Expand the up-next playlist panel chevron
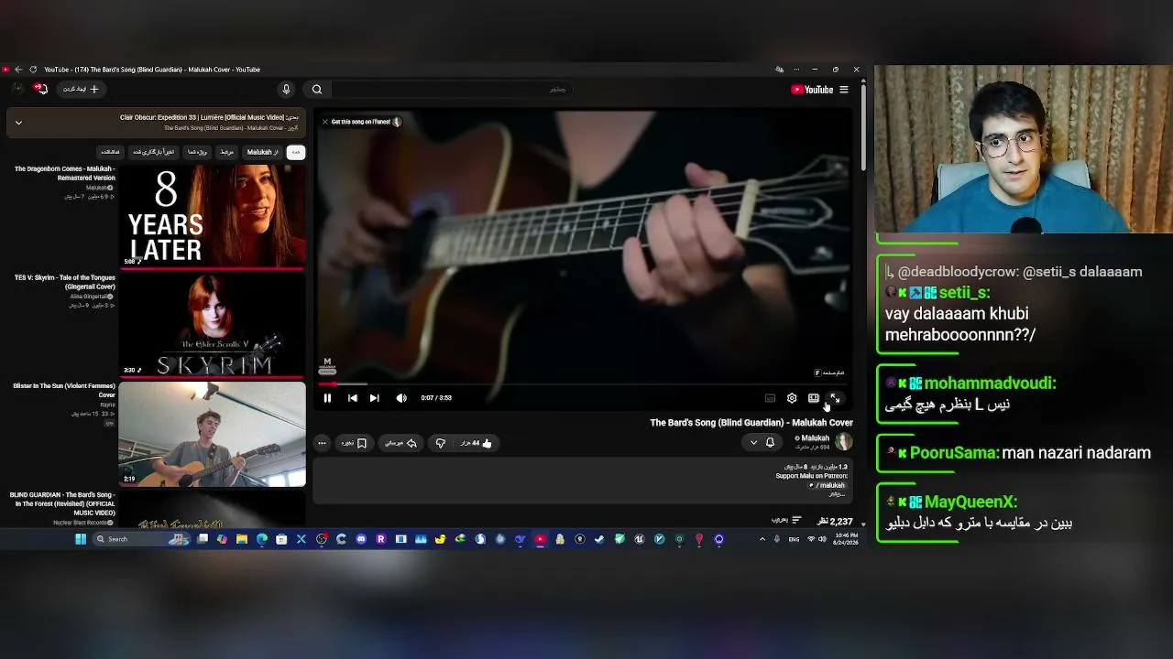 pyautogui.click(x=18, y=123)
